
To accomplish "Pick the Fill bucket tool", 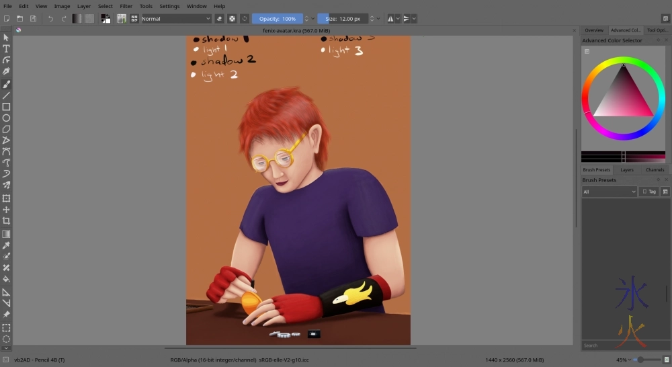I will point(6,278).
